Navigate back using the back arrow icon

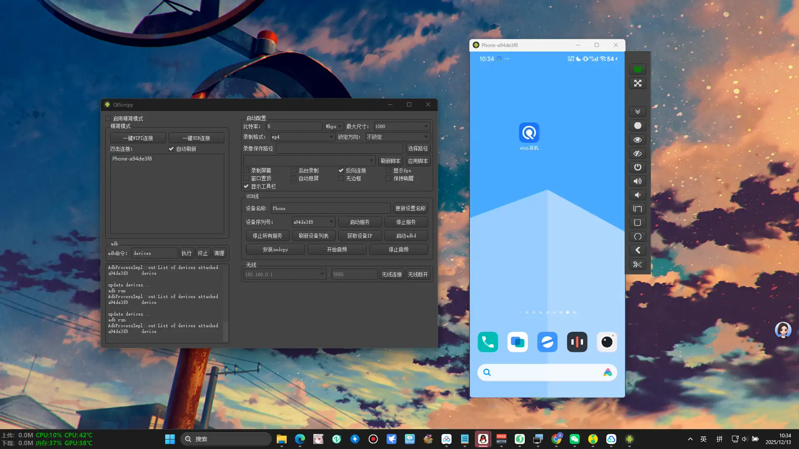click(x=638, y=250)
